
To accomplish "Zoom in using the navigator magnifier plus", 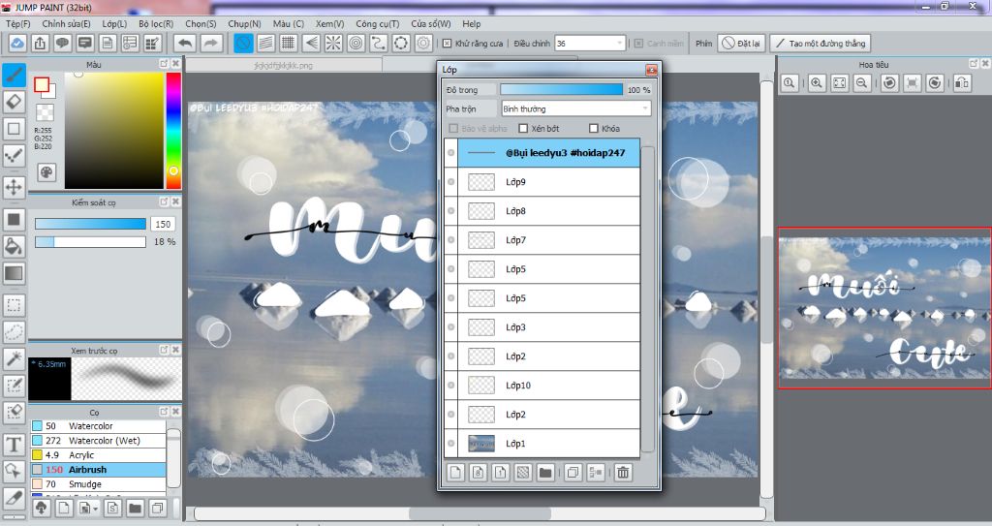I will [x=817, y=83].
